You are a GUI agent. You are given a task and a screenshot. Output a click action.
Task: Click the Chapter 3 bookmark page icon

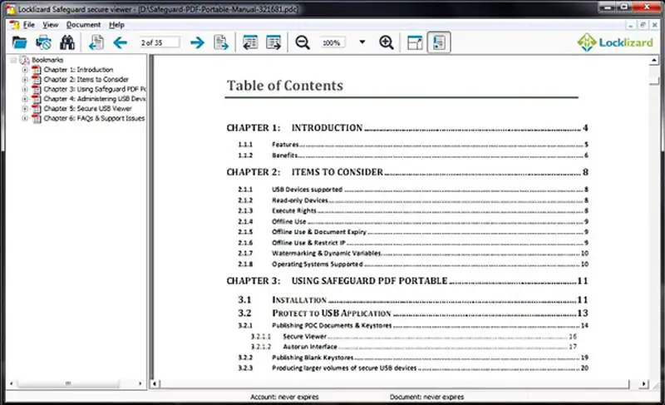(x=37, y=89)
